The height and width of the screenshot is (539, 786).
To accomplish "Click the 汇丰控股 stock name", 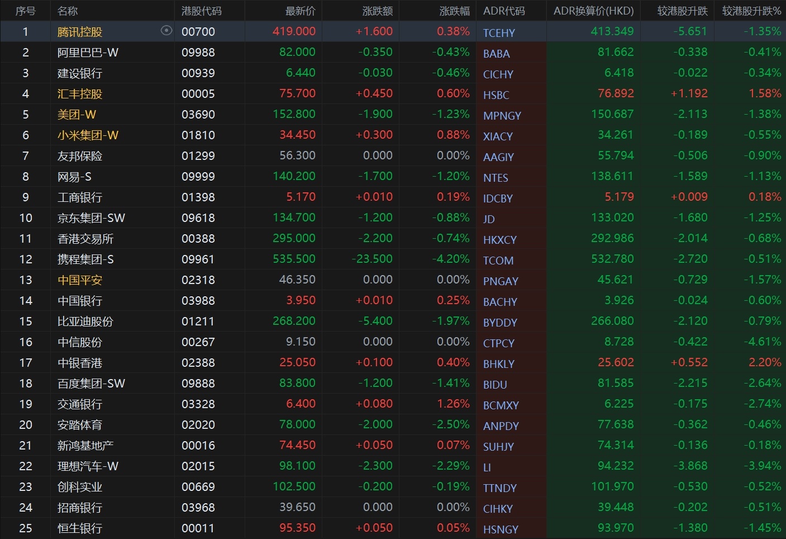I will point(80,94).
